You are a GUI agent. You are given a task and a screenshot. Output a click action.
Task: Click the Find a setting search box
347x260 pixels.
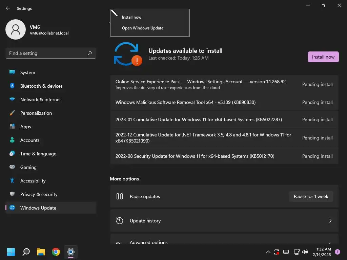(x=51, y=53)
